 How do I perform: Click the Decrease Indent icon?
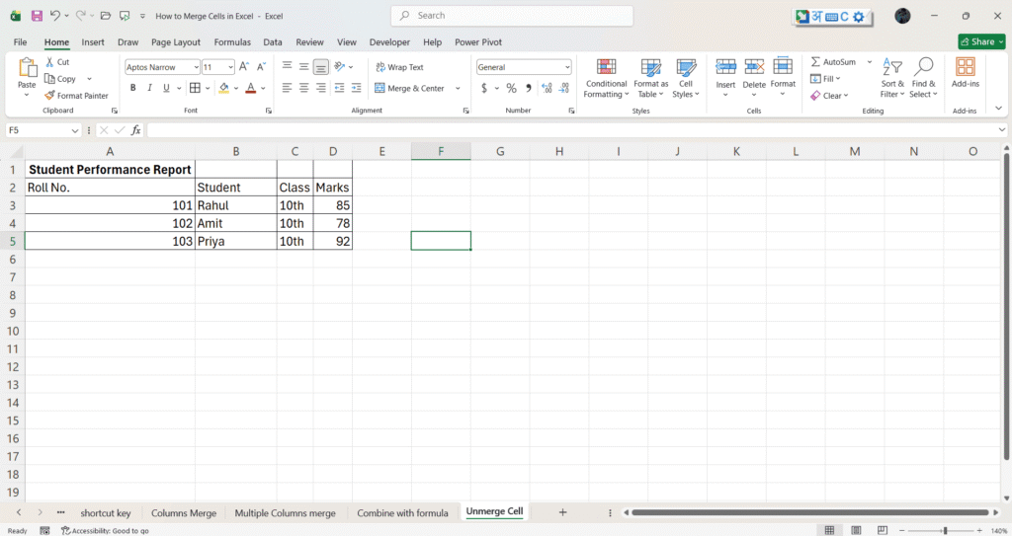[340, 88]
